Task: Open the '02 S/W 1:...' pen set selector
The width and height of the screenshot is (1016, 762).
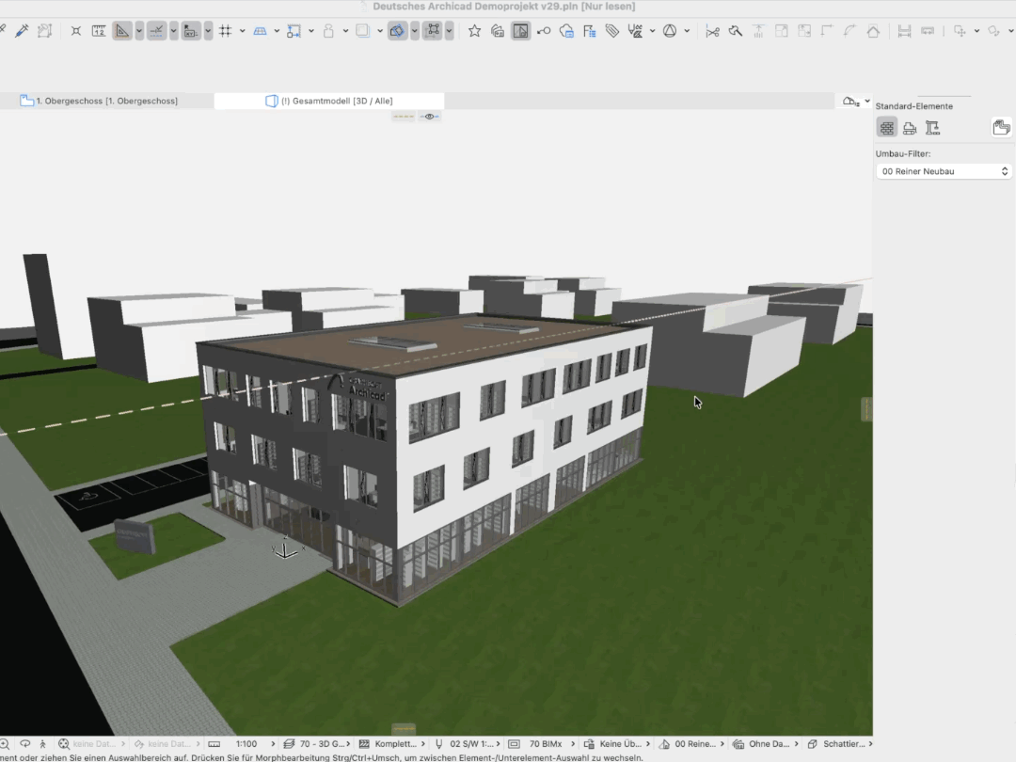Action: click(x=468, y=744)
